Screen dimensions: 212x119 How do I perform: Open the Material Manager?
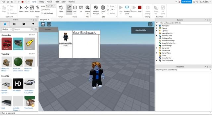coord(96,10)
